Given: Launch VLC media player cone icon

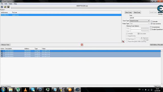Looking at the screenshot, I should tap(25, 90).
